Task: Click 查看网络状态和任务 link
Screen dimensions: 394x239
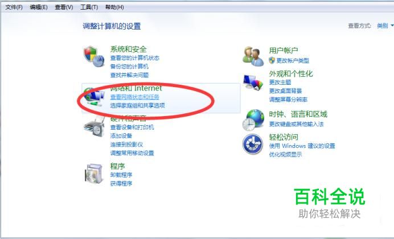Action: [x=135, y=97]
